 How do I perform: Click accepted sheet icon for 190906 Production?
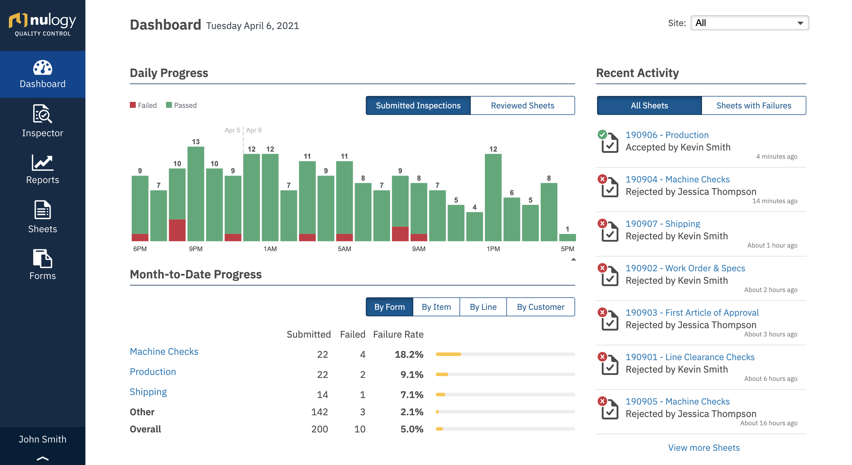609,143
